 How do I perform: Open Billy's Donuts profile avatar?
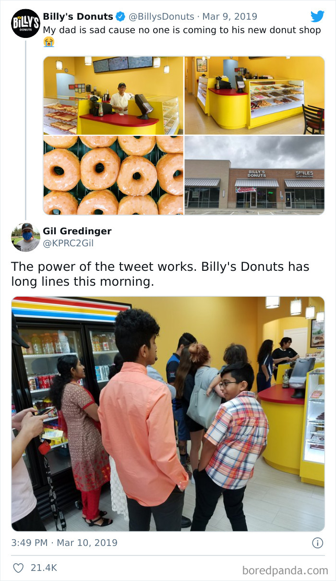pyautogui.click(x=25, y=23)
